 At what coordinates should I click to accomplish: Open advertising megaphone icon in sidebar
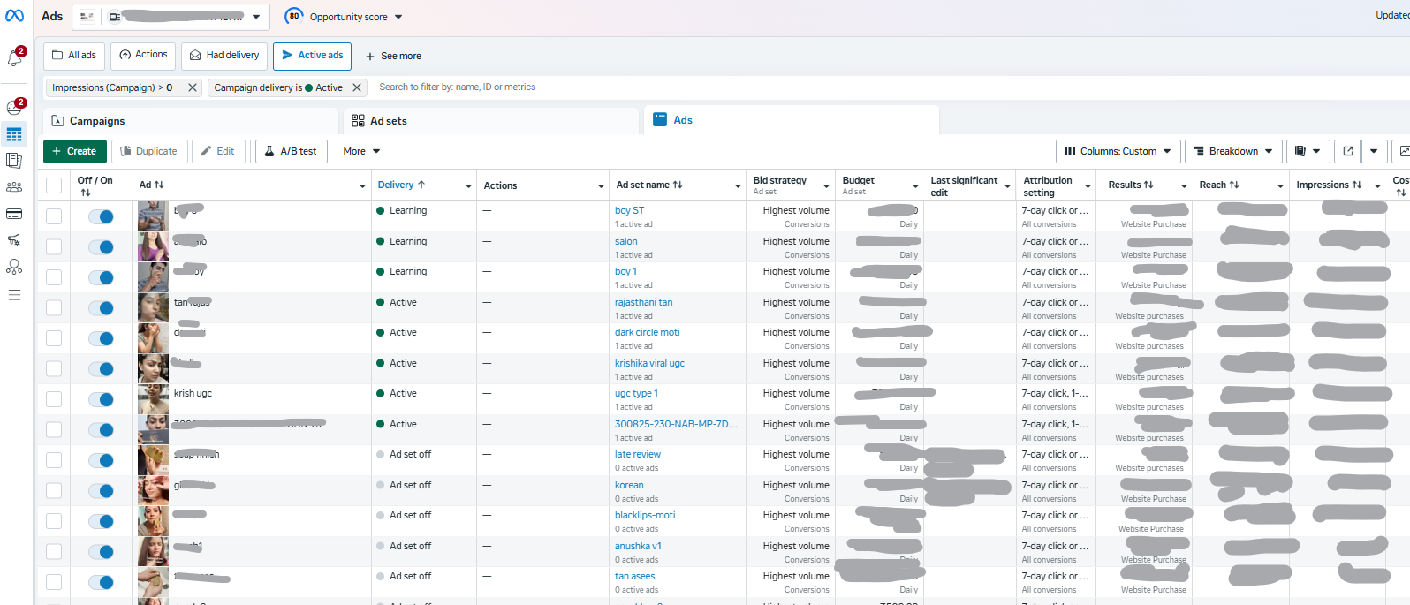[x=14, y=240]
